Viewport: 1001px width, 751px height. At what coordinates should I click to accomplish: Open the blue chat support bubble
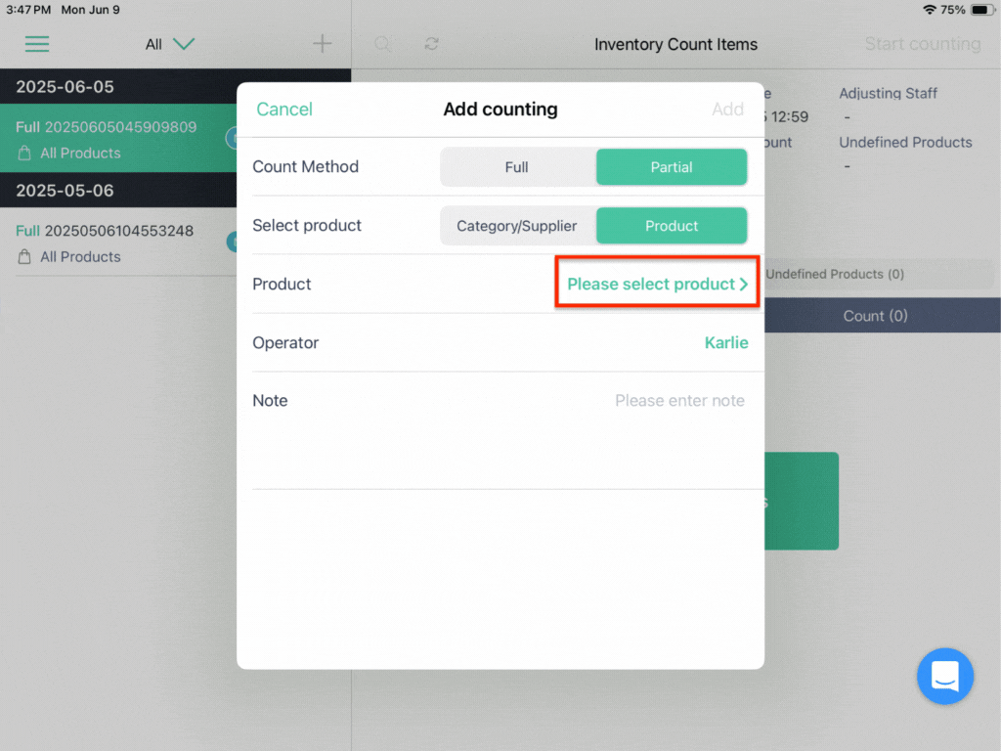[x=945, y=676]
